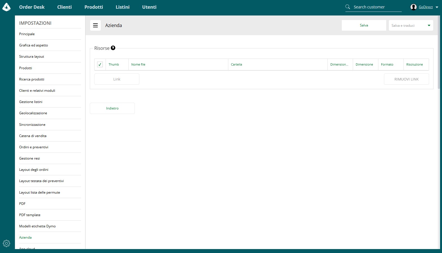Open the settings gear icon in the bottom-left
442x253 pixels.
(6, 243)
